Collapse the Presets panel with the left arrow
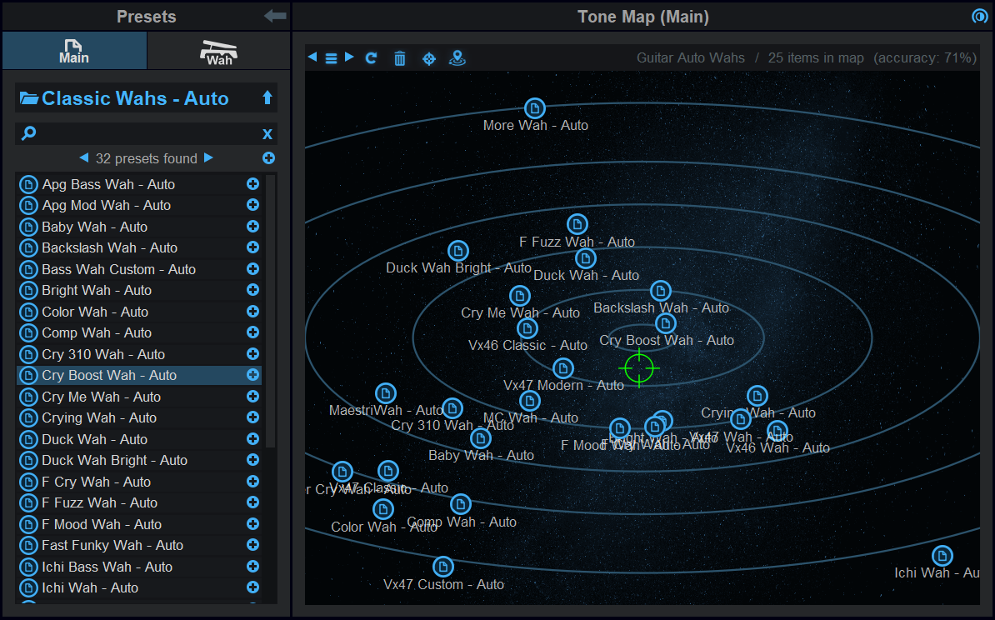The height and width of the screenshot is (620, 995). tap(275, 16)
